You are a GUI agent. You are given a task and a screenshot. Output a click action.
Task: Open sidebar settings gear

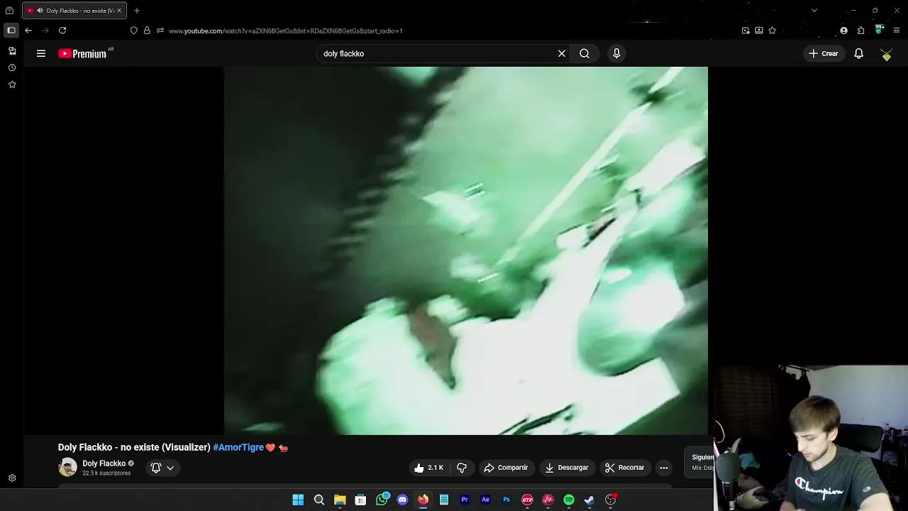(12, 478)
